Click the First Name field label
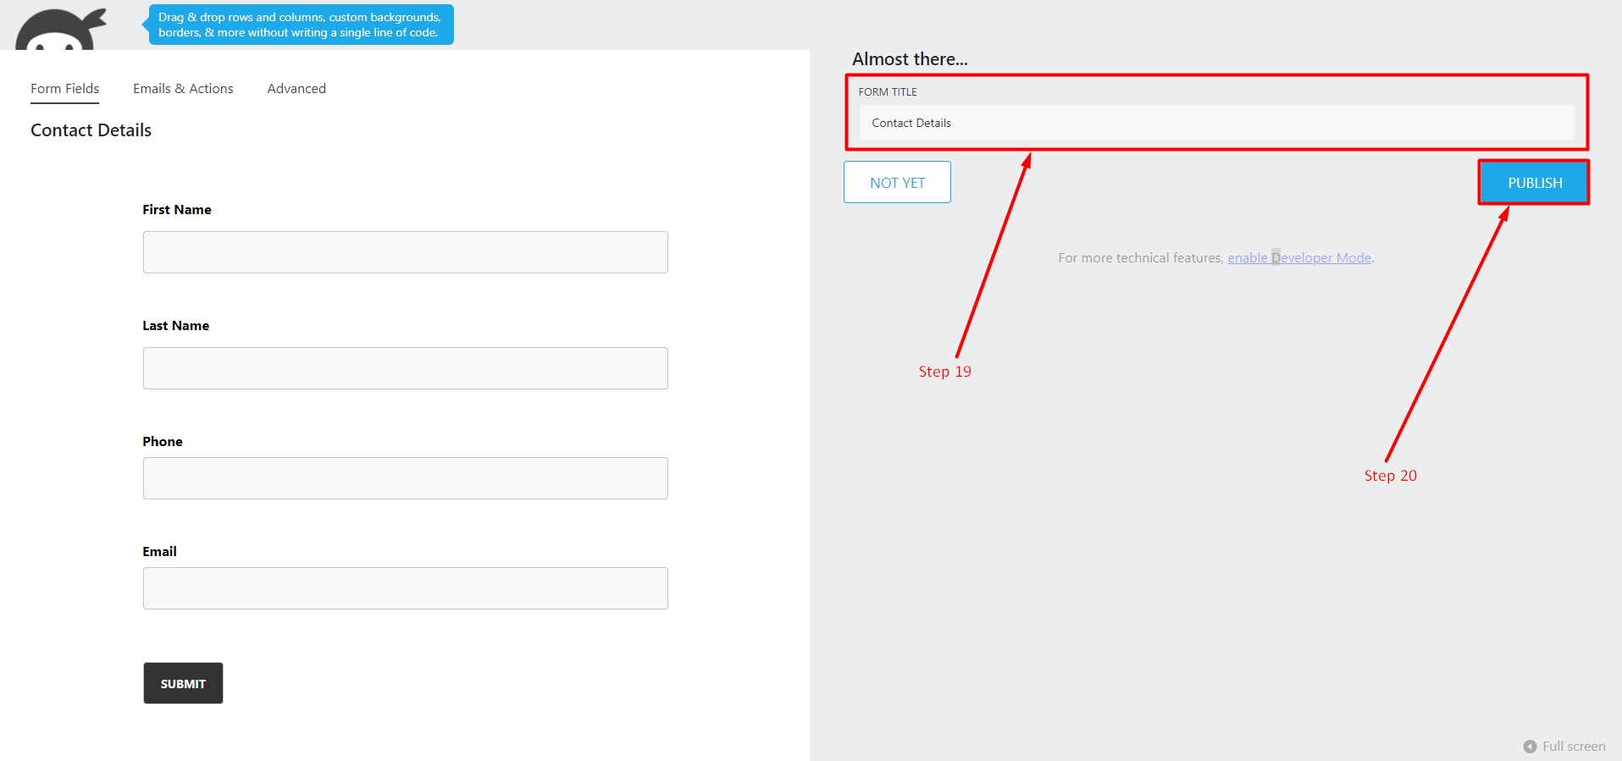 coord(177,210)
